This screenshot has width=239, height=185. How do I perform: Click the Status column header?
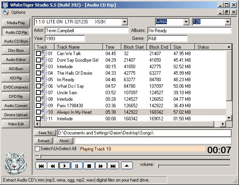tap(211, 47)
